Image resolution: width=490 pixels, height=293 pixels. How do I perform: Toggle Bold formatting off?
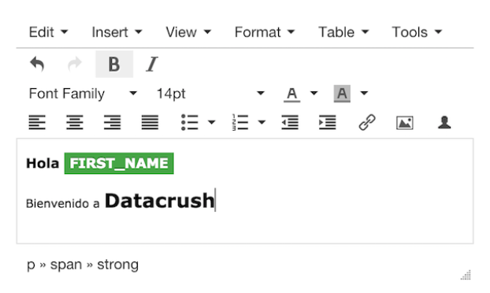pyautogui.click(x=114, y=64)
